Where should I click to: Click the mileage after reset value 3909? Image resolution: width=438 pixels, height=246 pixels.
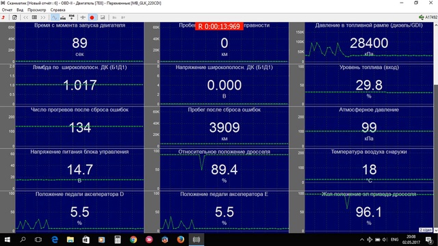point(224,128)
